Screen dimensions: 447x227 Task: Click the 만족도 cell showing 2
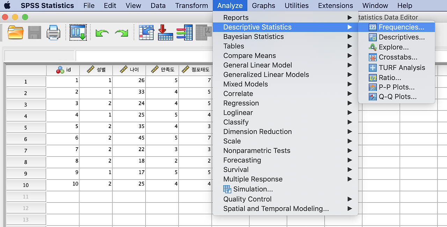click(162, 162)
